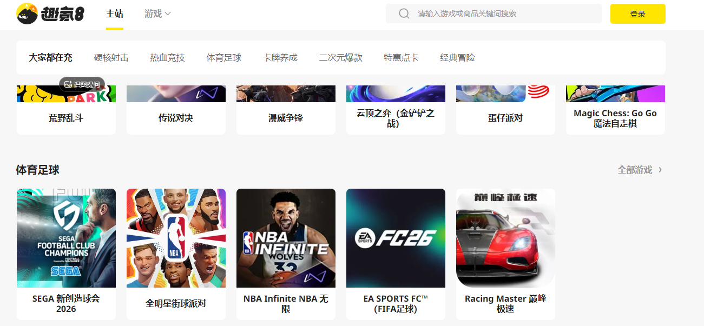Switch to the 主站 tab
Image resolution: width=704 pixels, height=326 pixels.
115,14
